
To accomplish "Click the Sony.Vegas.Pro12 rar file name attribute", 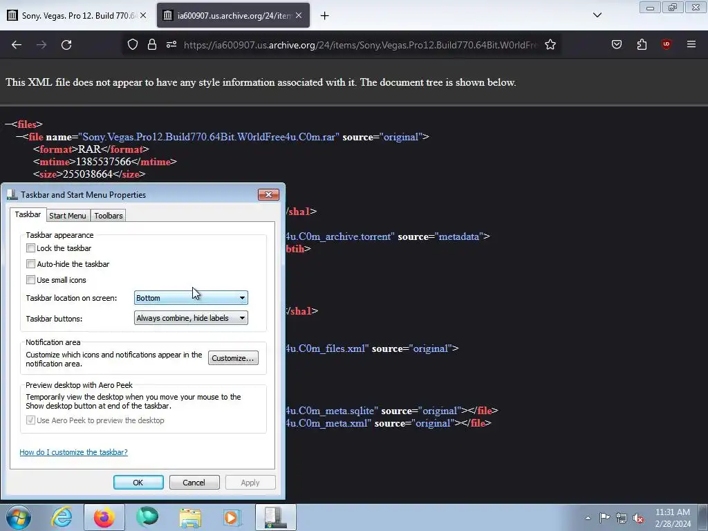I will click(209, 137).
